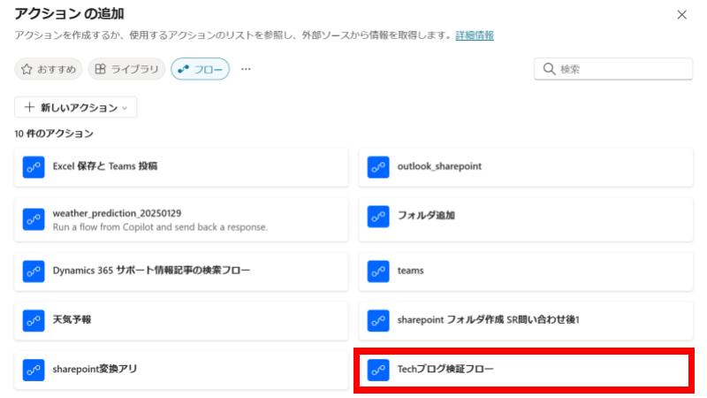This screenshot has width=707, height=398.
Task: Click flow icon beside Excel 保存と Teams 投稿
Action: coord(34,167)
